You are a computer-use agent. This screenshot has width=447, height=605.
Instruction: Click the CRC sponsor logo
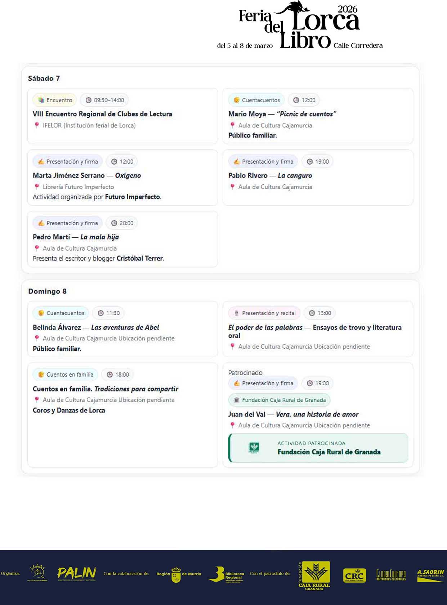click(354, 575)
